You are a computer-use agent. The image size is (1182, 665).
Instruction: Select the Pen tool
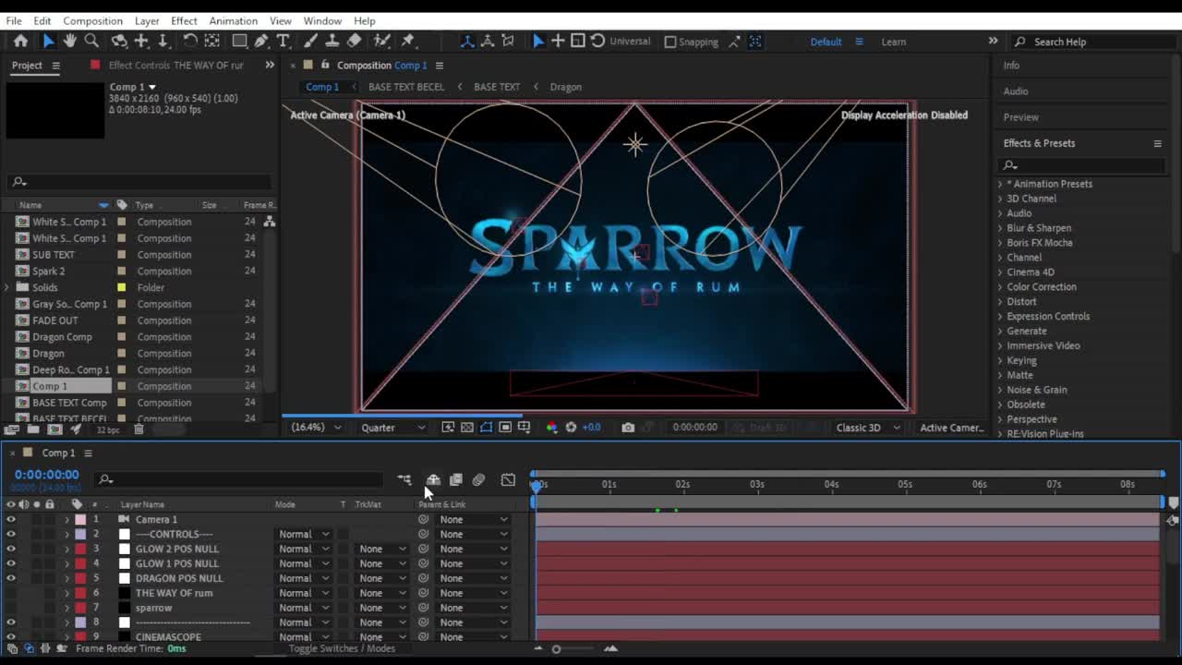coord(261,41)
